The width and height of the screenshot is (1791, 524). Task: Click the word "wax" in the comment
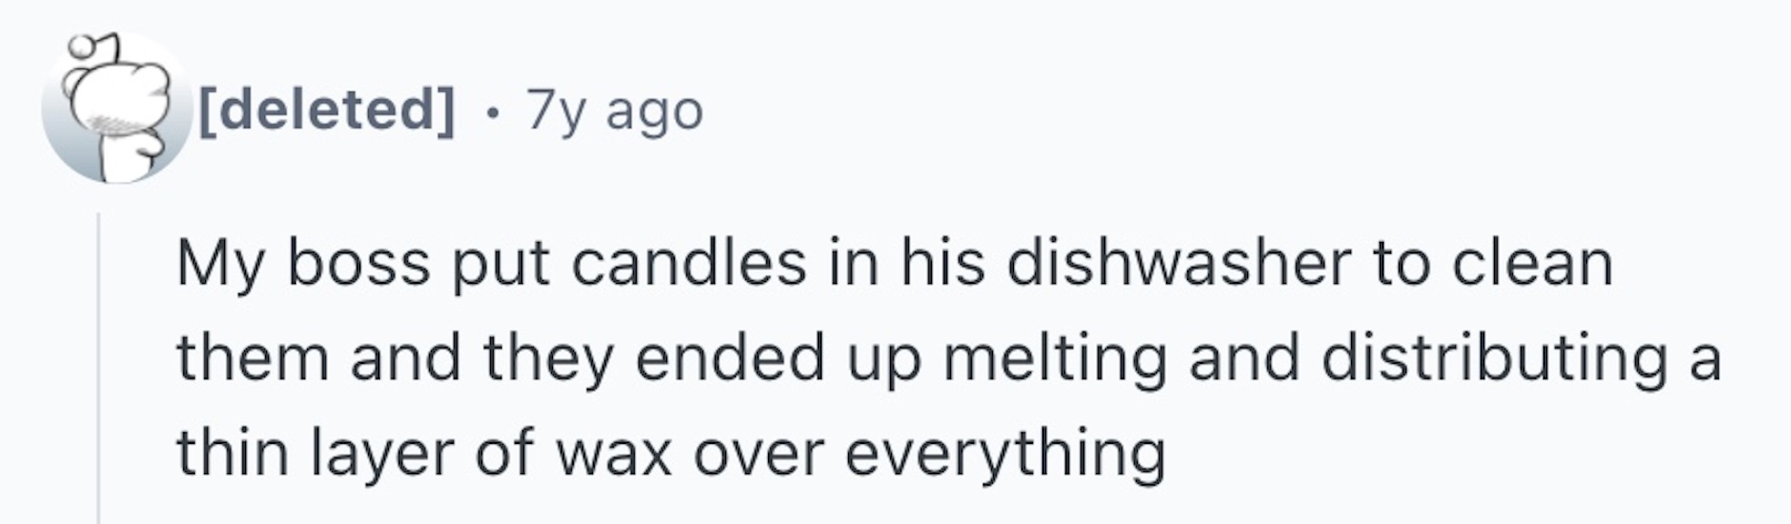pyautogui.click(x=614, y=453)
